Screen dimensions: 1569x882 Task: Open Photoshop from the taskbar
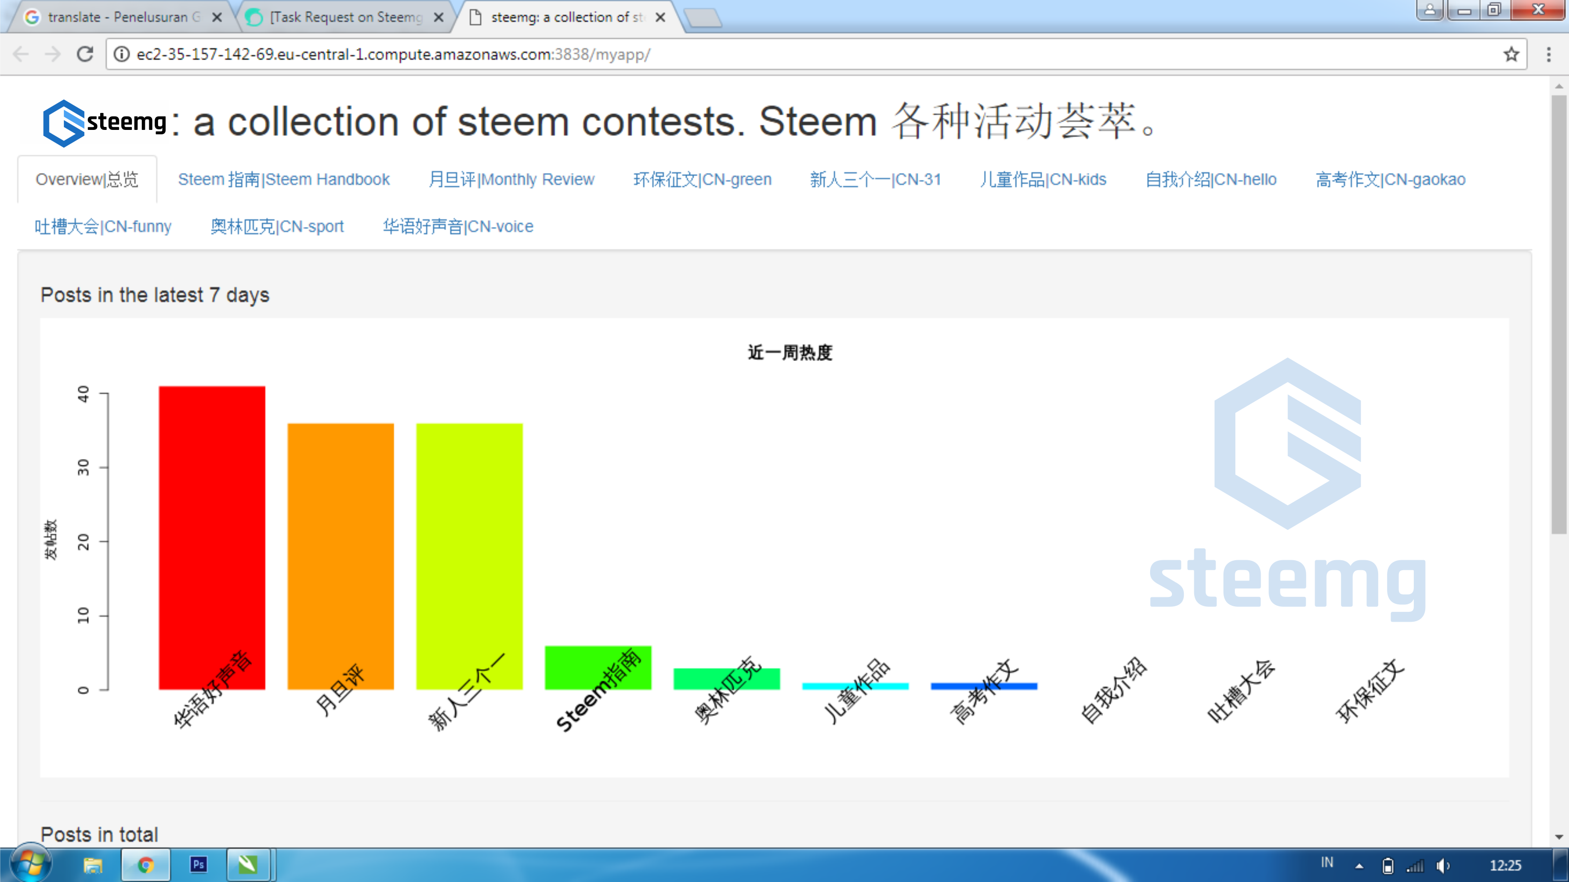[199, 864]
